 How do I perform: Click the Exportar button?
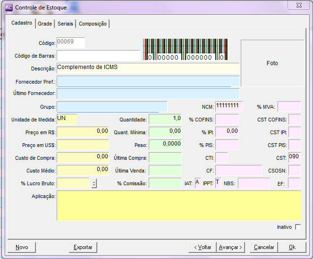83,247
